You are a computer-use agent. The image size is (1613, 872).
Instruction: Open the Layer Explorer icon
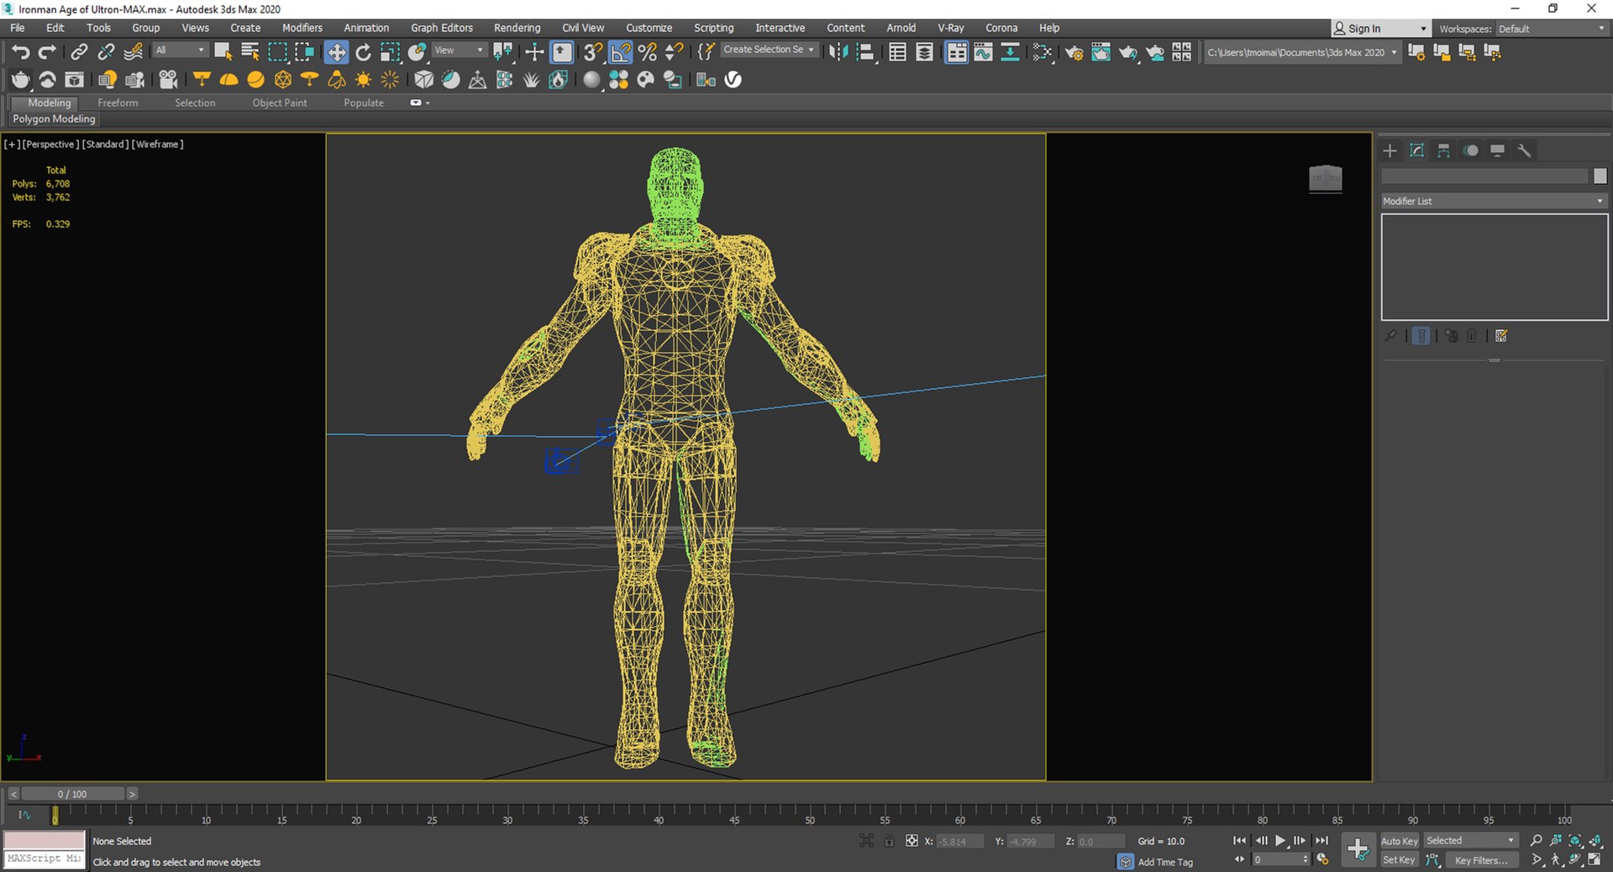pos(924,52)
